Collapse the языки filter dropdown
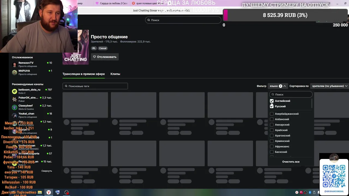 (278, 86)
